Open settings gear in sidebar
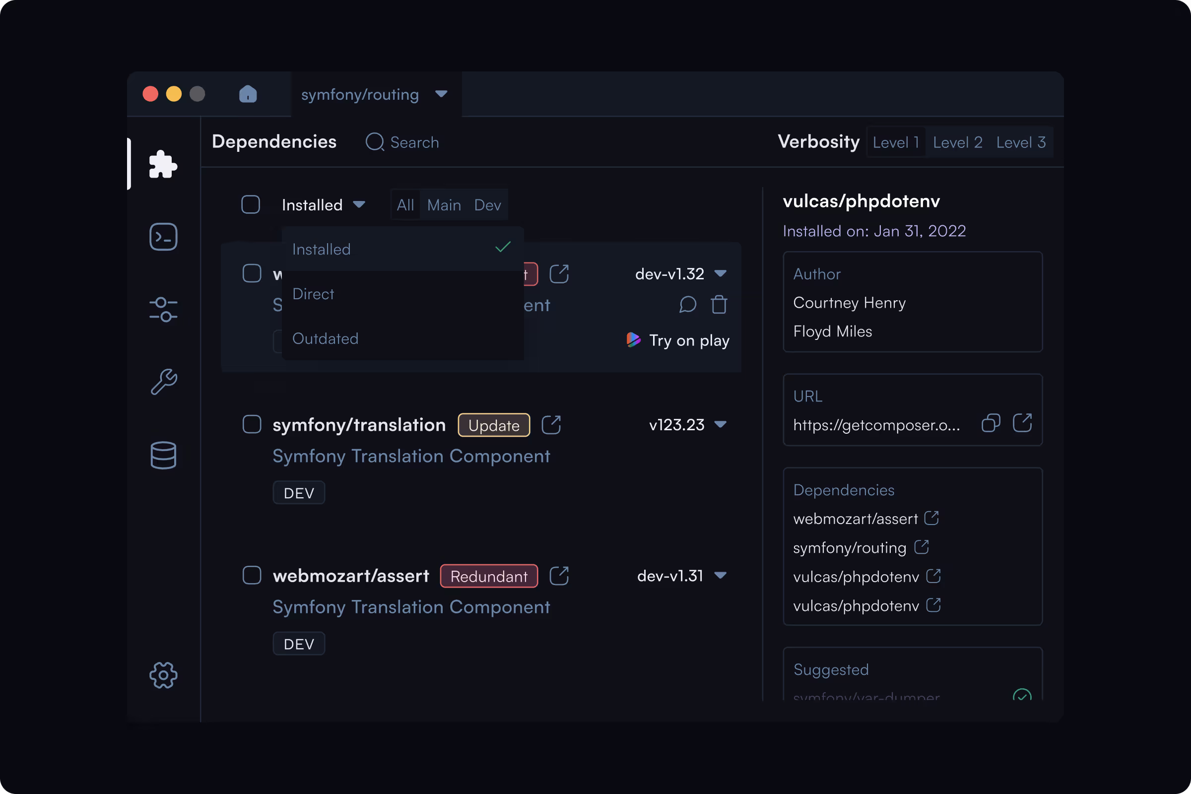This screenshot has width=1191, height=794. (x=163, y=675)
